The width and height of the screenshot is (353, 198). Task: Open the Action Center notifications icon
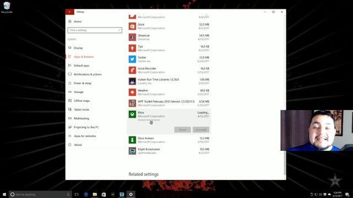[x=347, y=194]
